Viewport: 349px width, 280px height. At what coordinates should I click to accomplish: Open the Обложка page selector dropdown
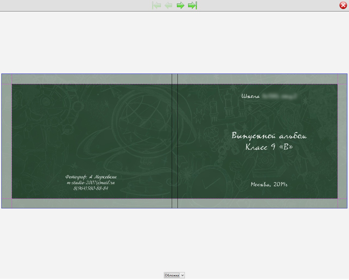(x=174, y=275)
